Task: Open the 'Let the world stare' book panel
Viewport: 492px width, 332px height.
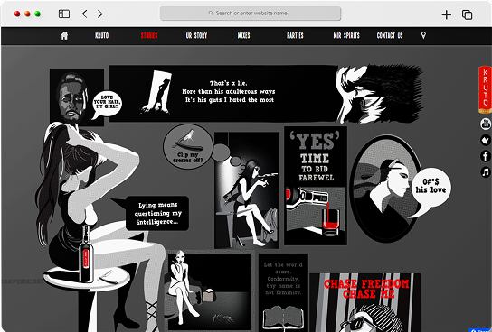Action: [283, 293]
